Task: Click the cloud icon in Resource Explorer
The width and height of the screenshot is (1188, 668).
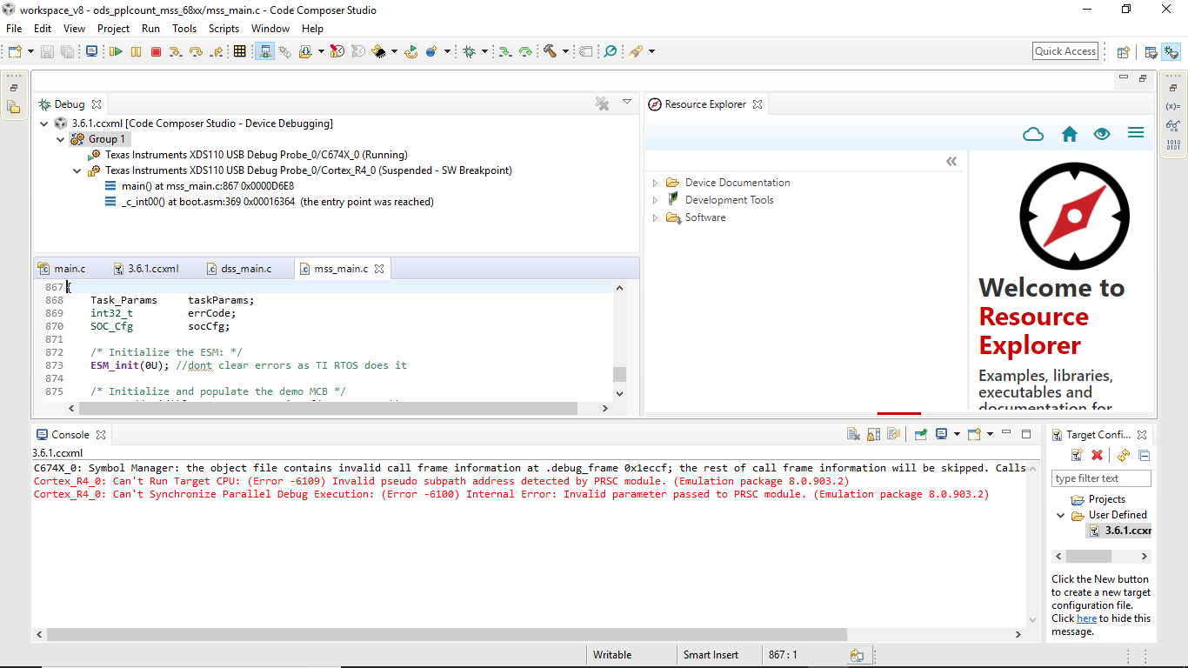Action: [1033, 134]
